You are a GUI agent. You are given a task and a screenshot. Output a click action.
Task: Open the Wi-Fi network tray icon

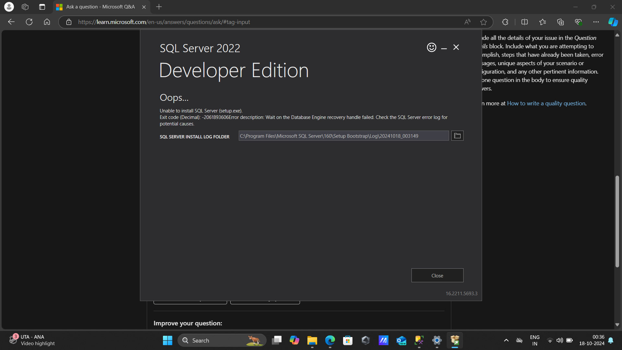(550, 340)
